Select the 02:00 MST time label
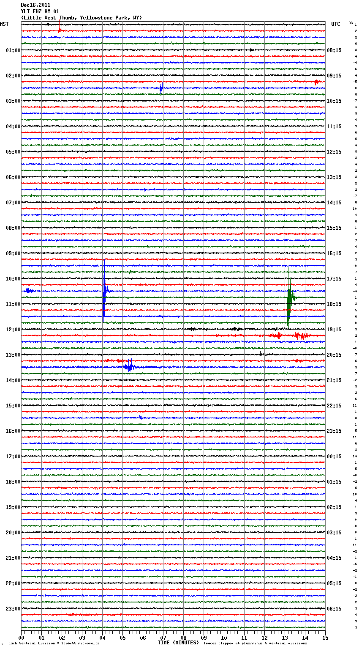 13,76
